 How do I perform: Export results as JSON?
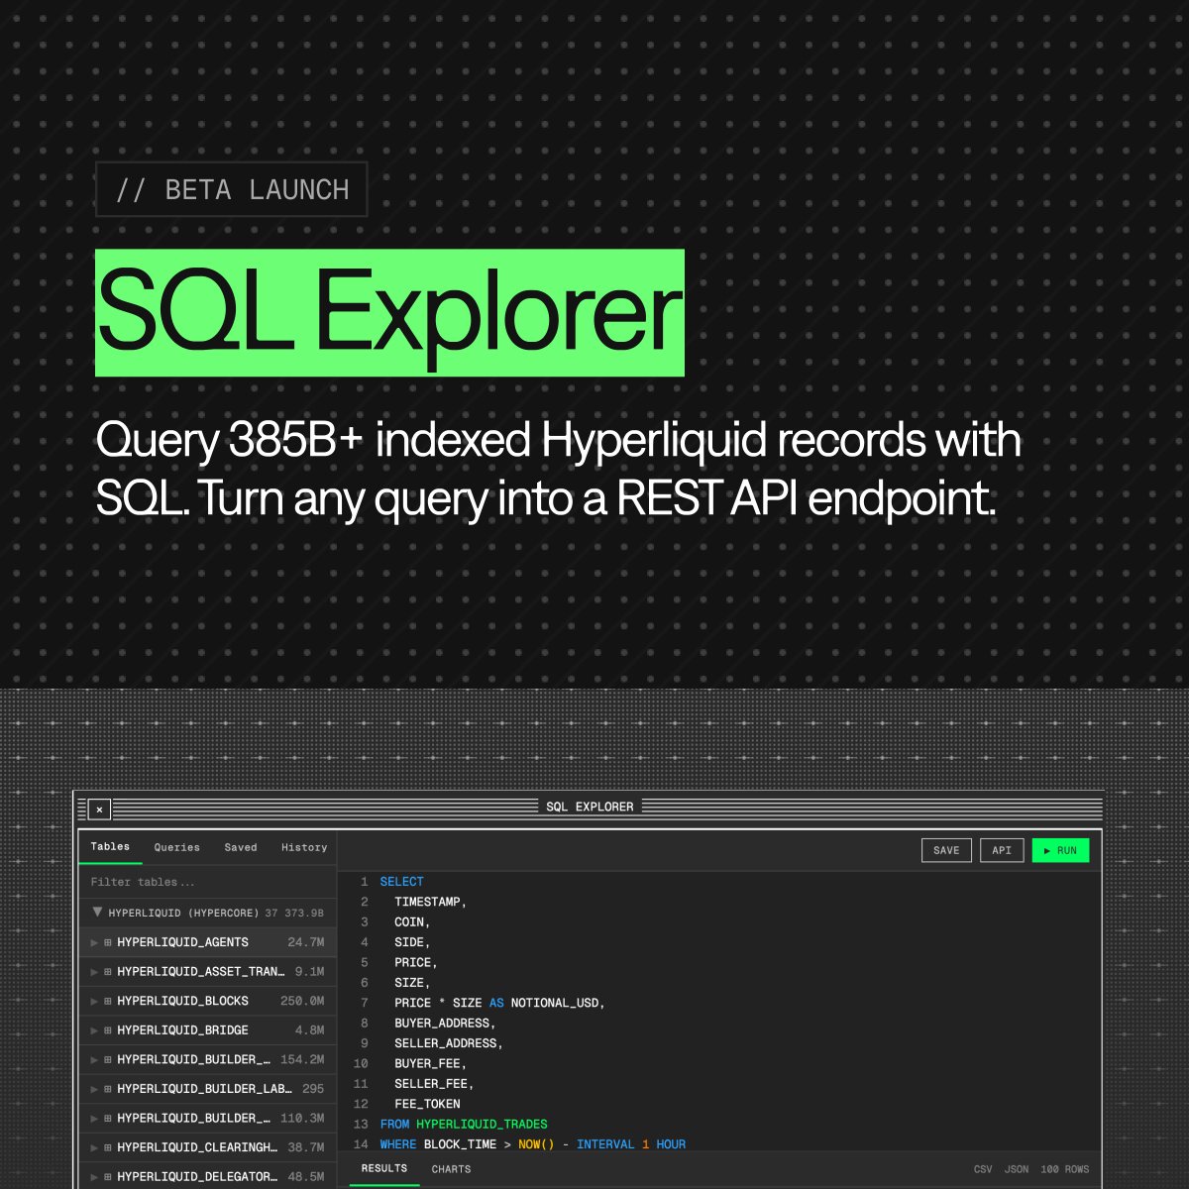click(1017, 1169)
